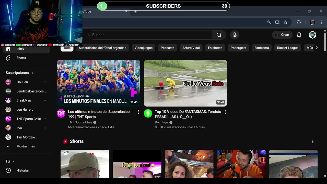This screenshot has width=327, height=184.
Task: Select the Poltergeist filter chip
Action: tap(238, 48)
